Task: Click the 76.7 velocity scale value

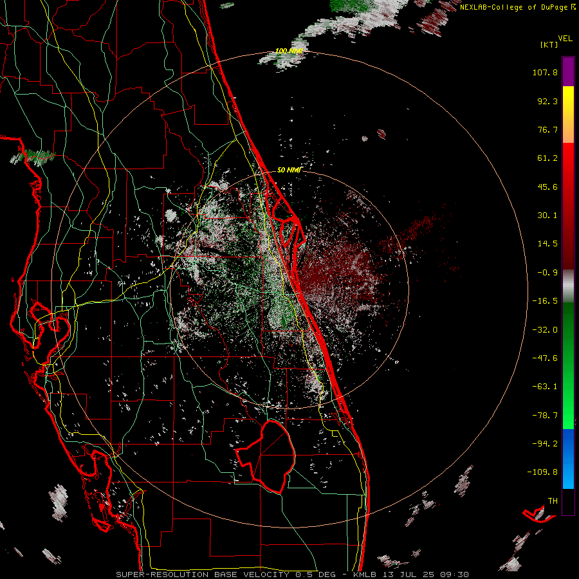Action: 547,129
